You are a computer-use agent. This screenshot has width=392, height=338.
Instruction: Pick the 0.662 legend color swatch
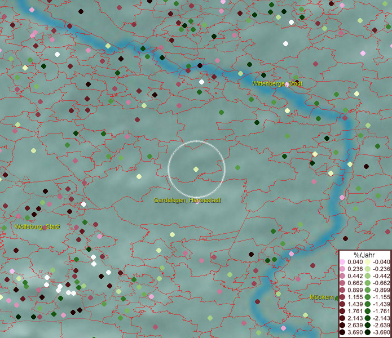click(342, 283)
